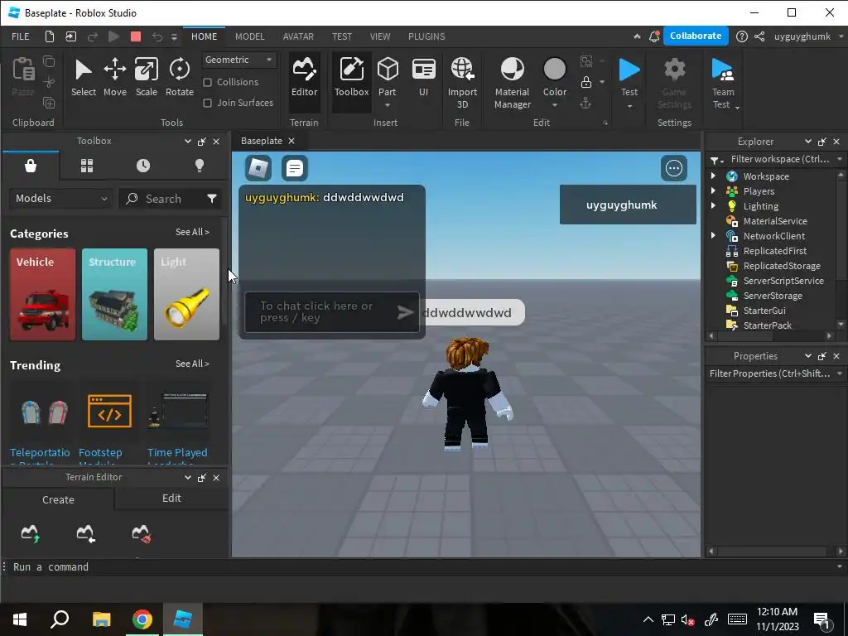Switch to the MODEL ribbon tab

pyautogui.click(x=250, y=36)
